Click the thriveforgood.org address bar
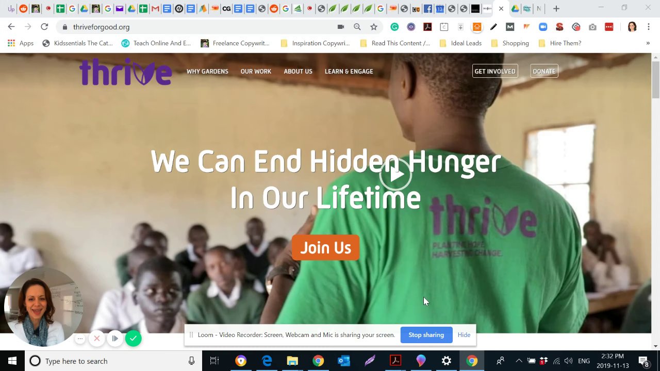660x371 pixels. click(201, 27)
